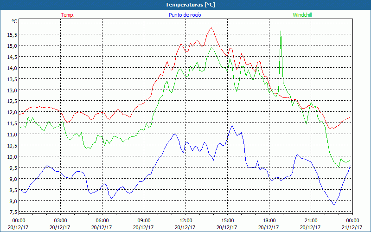Click the 11,0 y-axis value

coord(12,135)
